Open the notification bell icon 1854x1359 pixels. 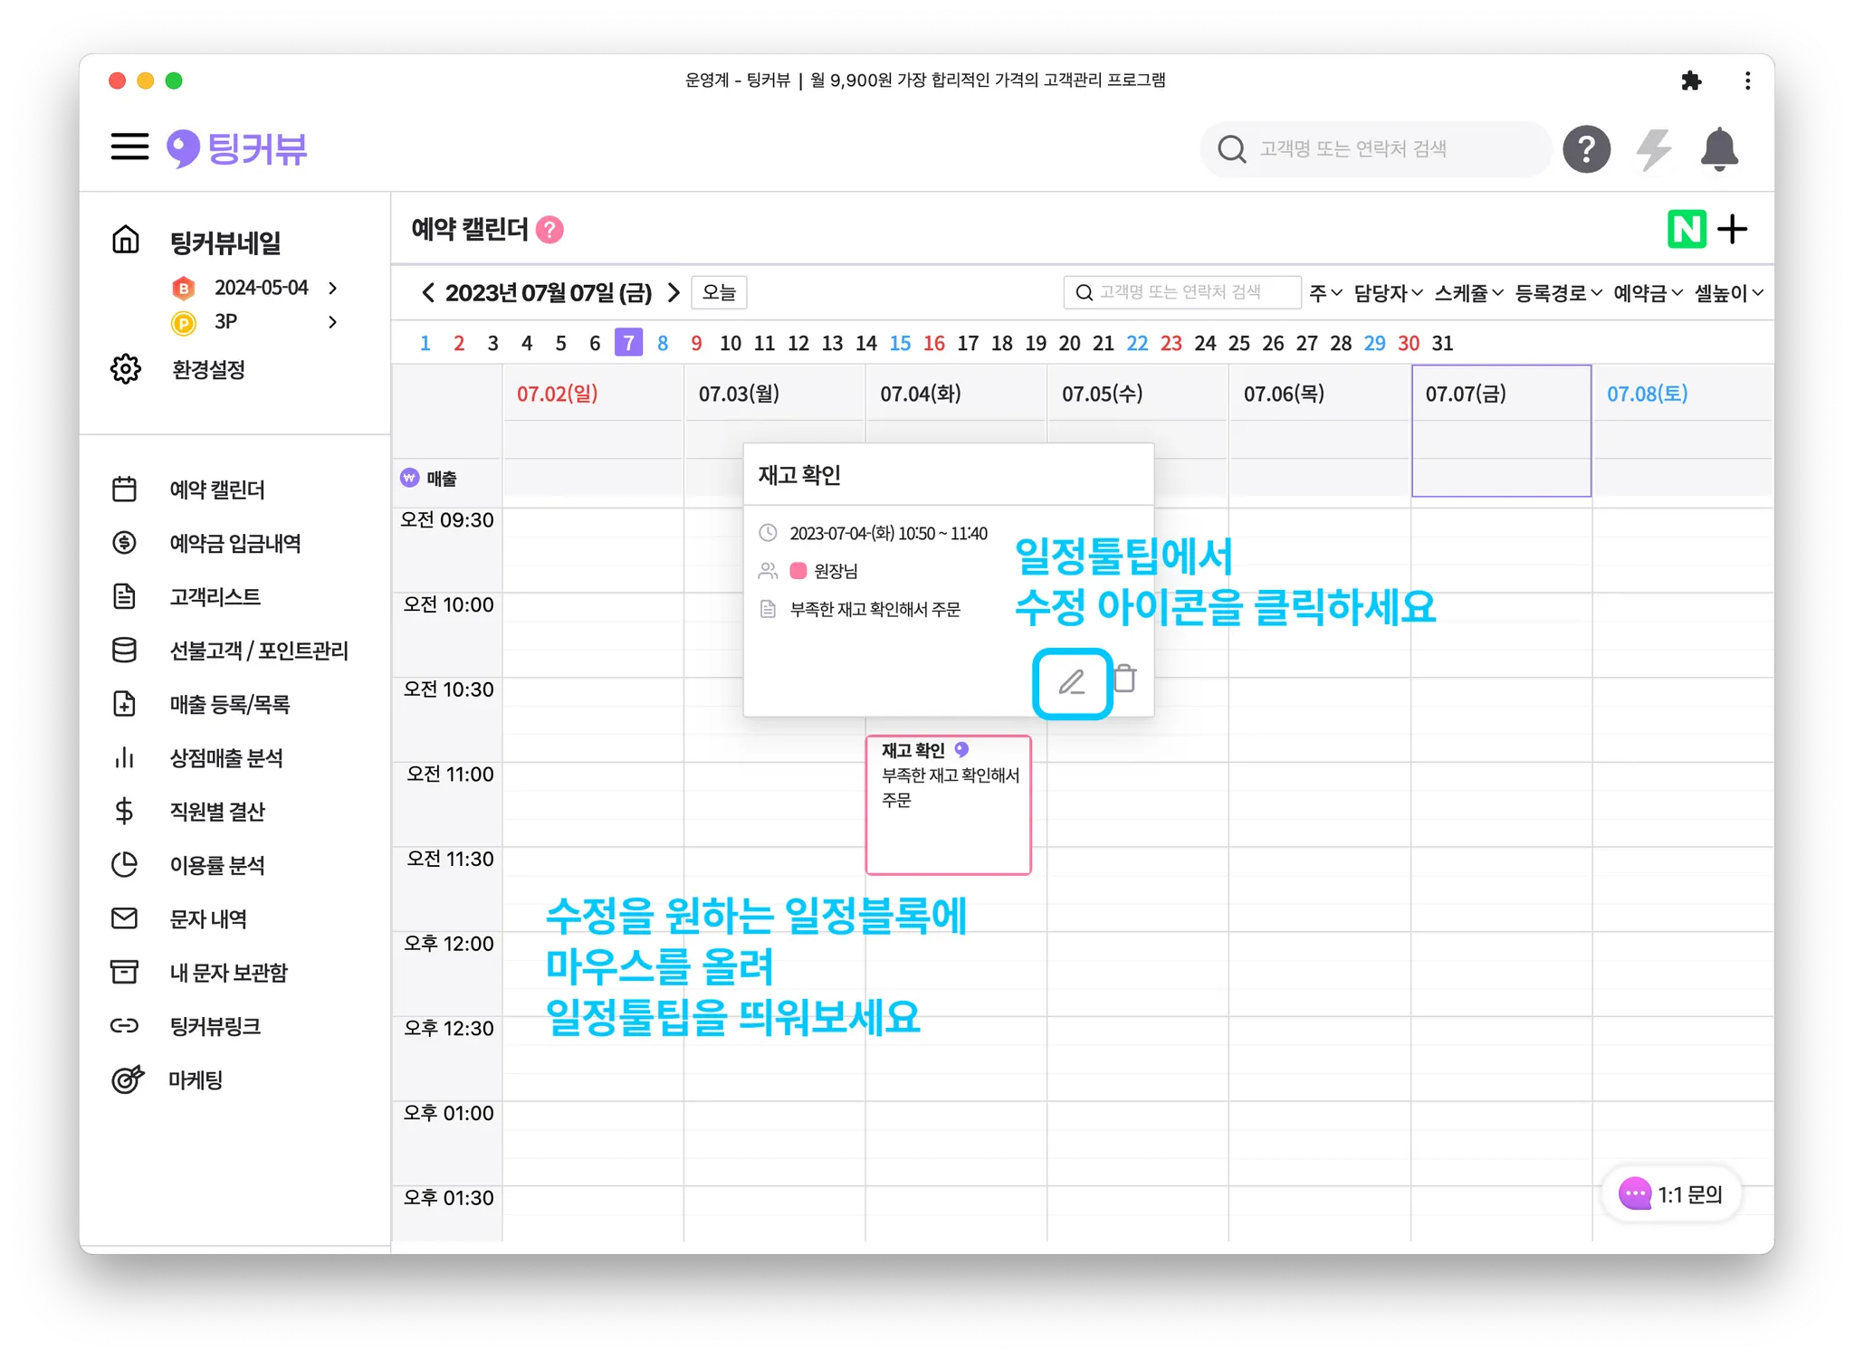pyautogui.click(x=1718, y=149)
